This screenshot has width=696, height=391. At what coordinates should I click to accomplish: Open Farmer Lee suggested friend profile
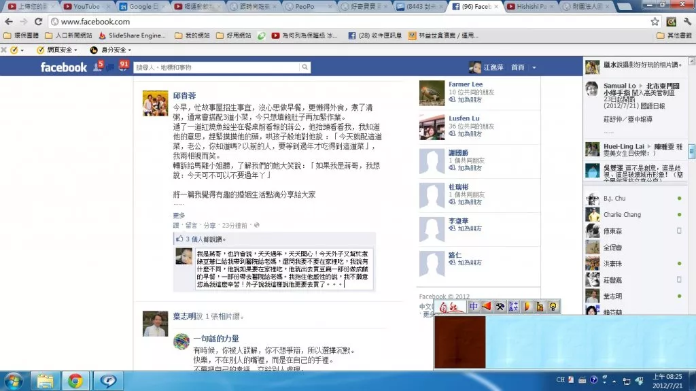(x=465, y=84)
